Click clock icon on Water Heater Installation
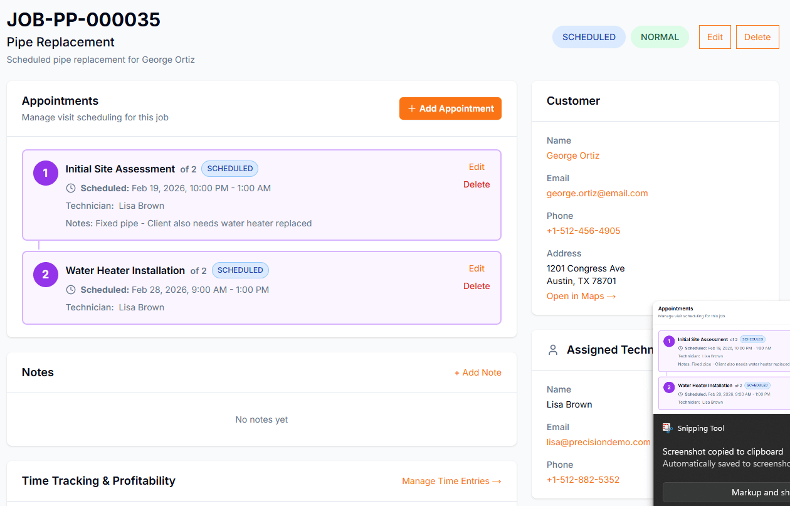Screen dimensions: 790x506 click(x=71, y=290)
